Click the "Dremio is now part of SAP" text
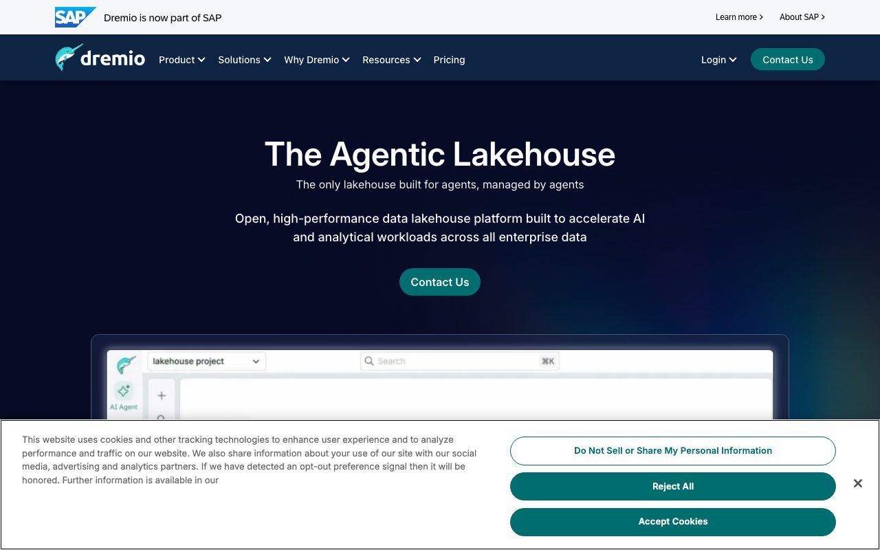Viewport: 880px width, 550px height. (x=163, y=18)
